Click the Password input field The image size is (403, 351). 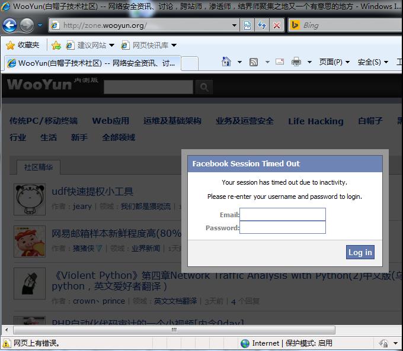pos(283,227)
